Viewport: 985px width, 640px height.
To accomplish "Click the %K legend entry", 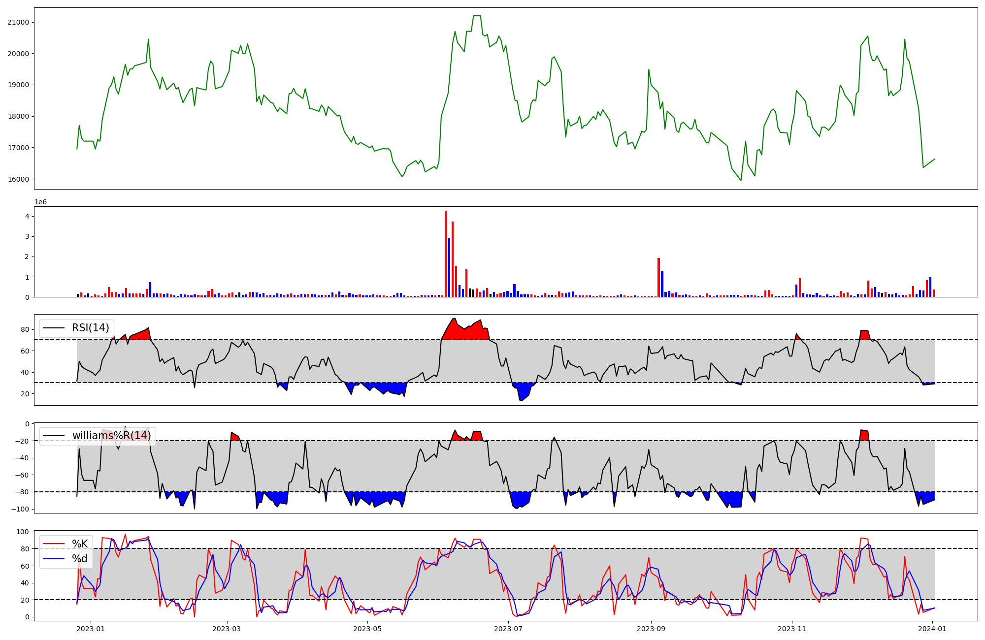I will (80, 544).
